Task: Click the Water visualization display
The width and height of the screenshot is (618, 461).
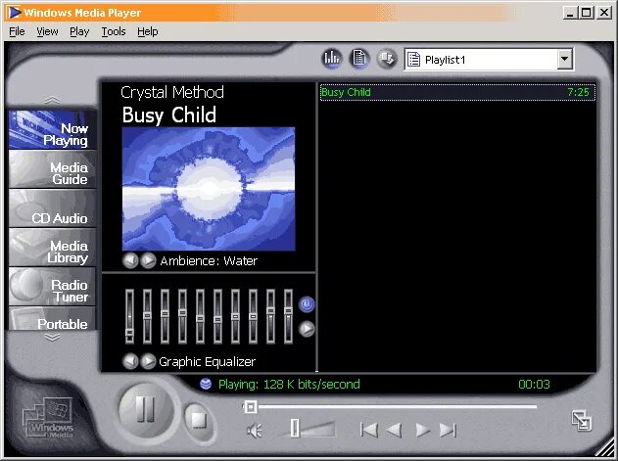Action: tap(209, 189)
